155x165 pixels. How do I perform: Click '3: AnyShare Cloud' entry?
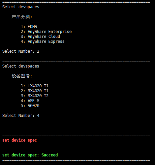(40, 37)
